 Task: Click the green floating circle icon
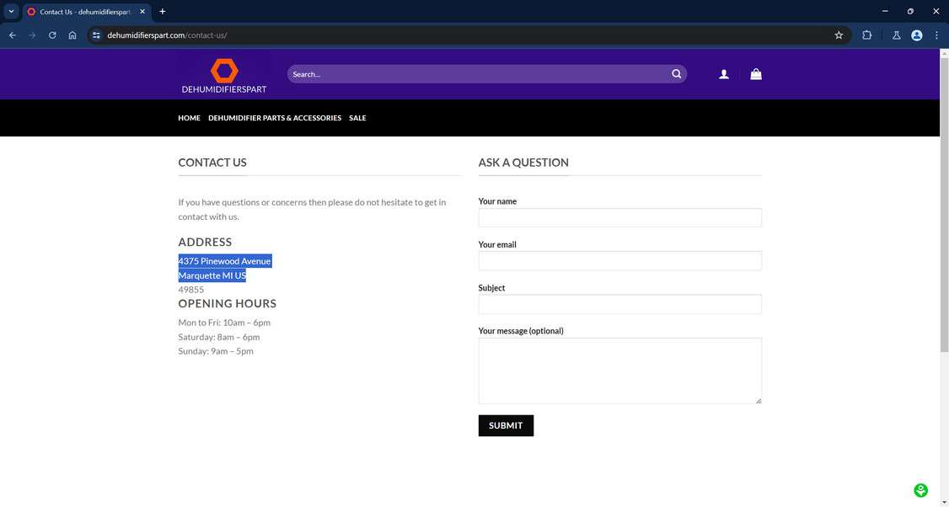click(920, 490)
